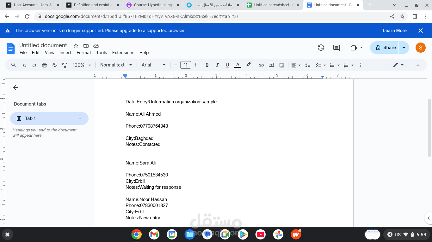The height and width of the screenshot is (242, 432).
Task: Open Gmail from the shelf
Action: pos(154,234)
